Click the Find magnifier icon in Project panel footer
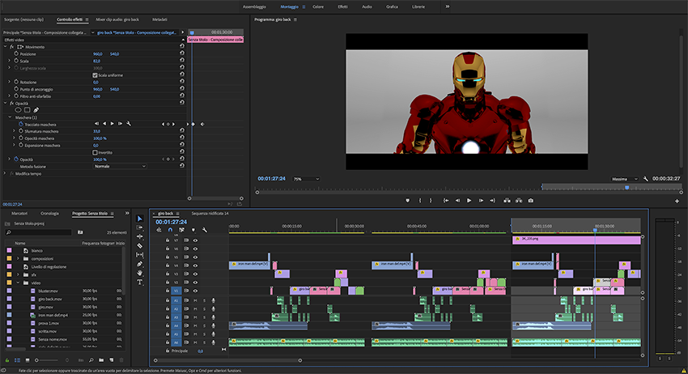Screen dimensions: 688x374 [x=91, y=360]
